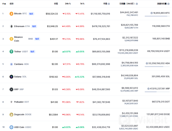Open USD Coin volume link 5,622,743,000 USDC
This screenshot has width=172, height=131.
(x=129, y=129)
